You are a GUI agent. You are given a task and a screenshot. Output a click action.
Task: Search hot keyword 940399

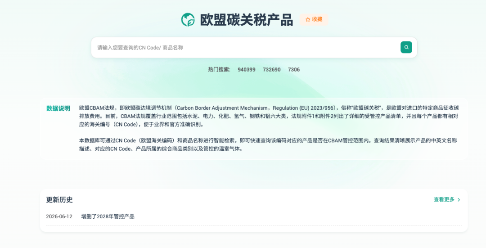tap(247, 70)
